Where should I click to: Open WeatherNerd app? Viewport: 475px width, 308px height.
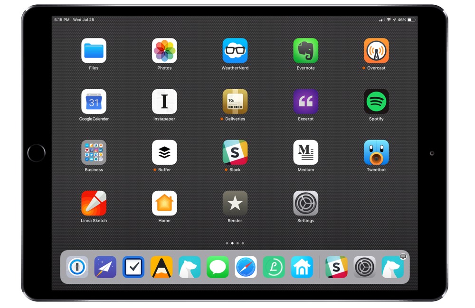(x=235, y=51)
